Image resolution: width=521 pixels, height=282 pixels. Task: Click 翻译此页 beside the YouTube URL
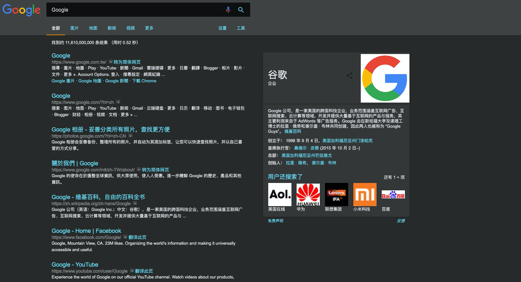coord(144,271)
